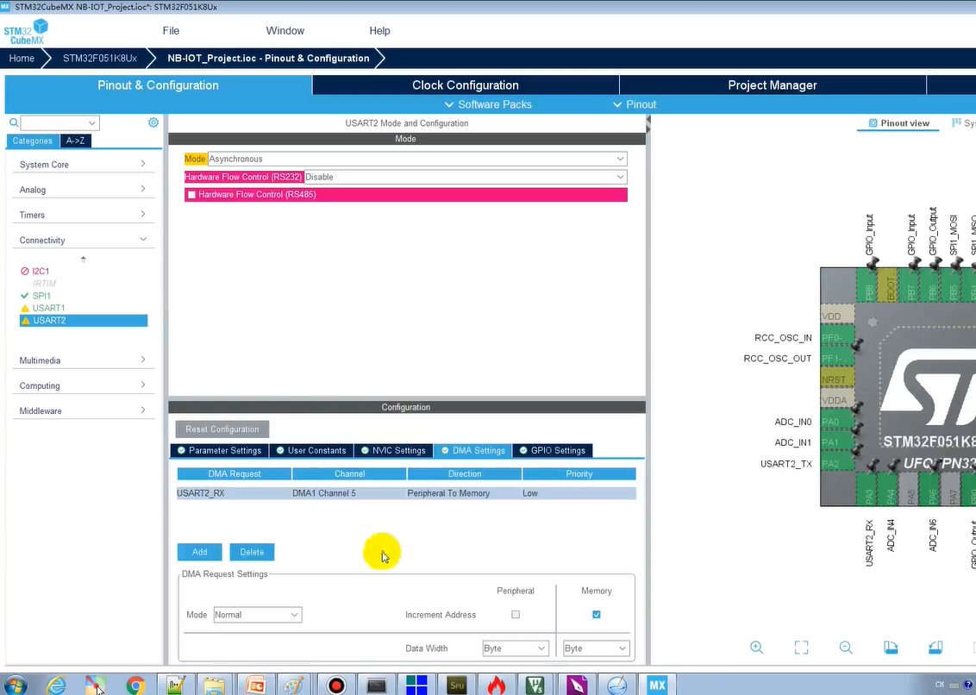976x695 pixels.
Task: Click pin PA4 on the chip
Action: 890,489
